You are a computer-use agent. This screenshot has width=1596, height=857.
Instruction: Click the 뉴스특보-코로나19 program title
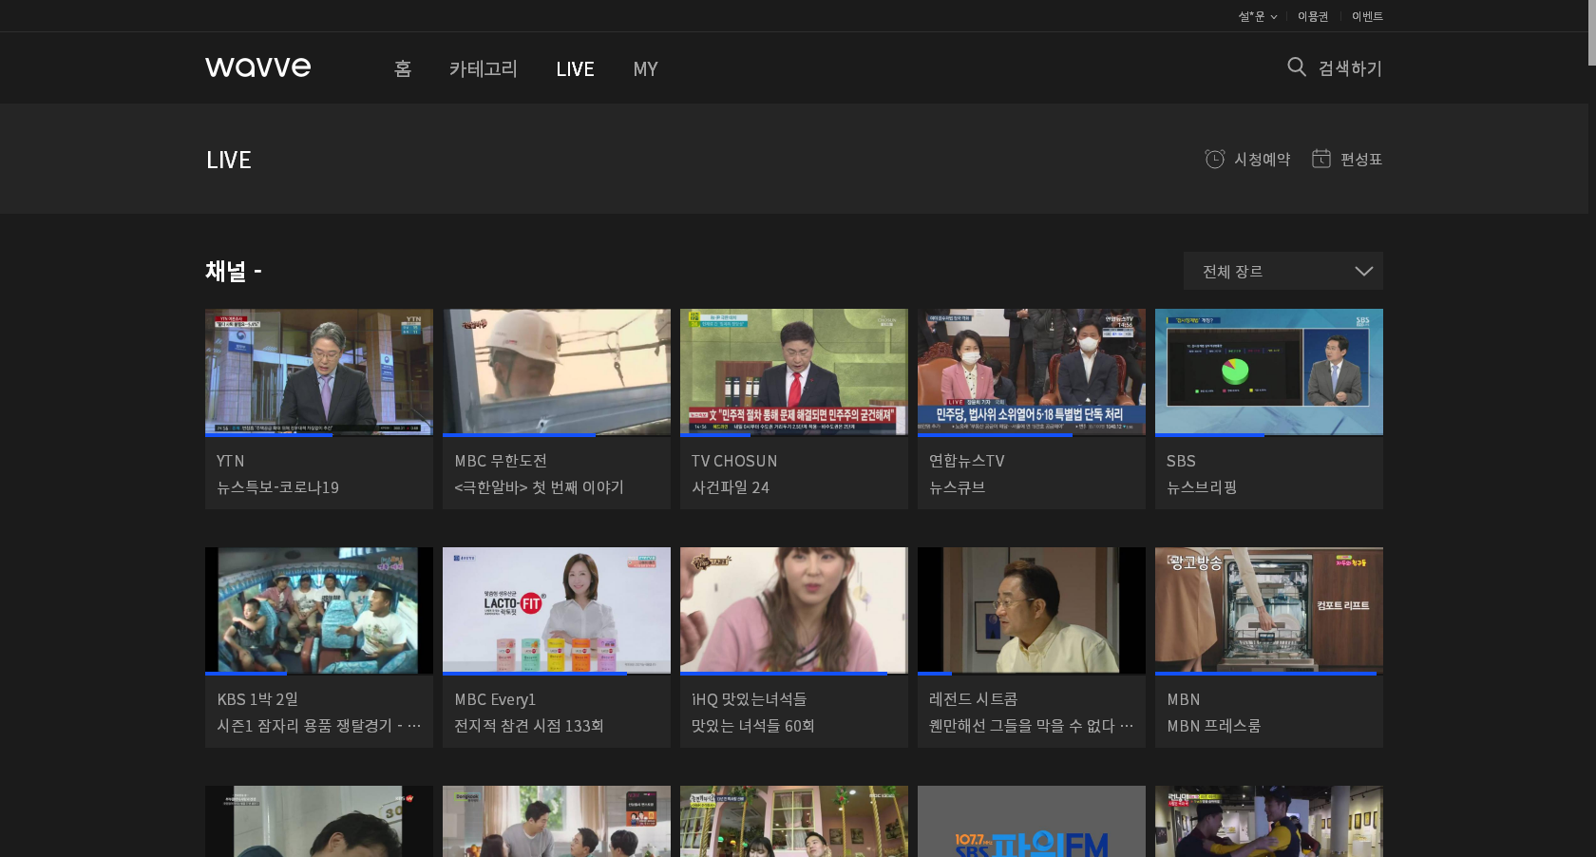[x=277, y=487]
